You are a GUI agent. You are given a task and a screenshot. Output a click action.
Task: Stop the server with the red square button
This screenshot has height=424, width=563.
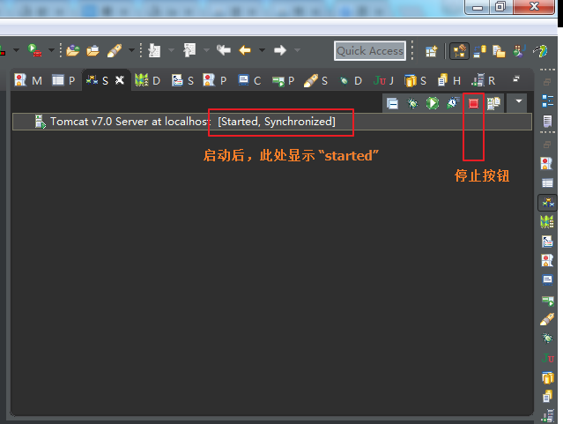[x=473, y=103]
